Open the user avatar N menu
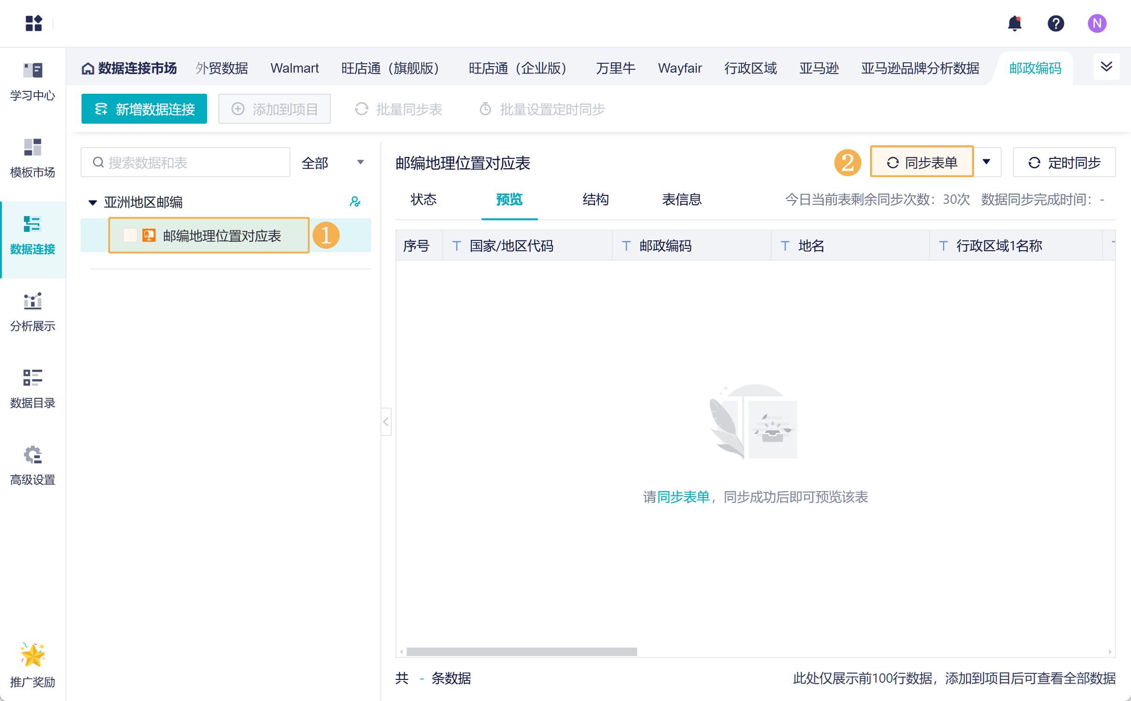Screen dimensions: 1131x701 1096,23
